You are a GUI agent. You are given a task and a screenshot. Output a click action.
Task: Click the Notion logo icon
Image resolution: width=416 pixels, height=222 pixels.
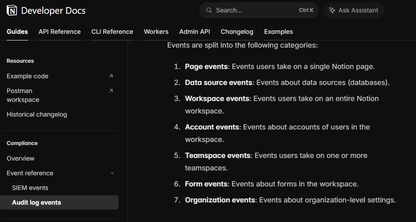point(12,11)
